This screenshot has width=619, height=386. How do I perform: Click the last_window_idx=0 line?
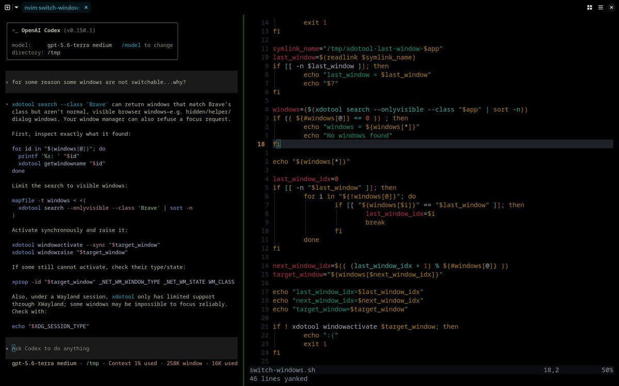click(x=305, y=179)
